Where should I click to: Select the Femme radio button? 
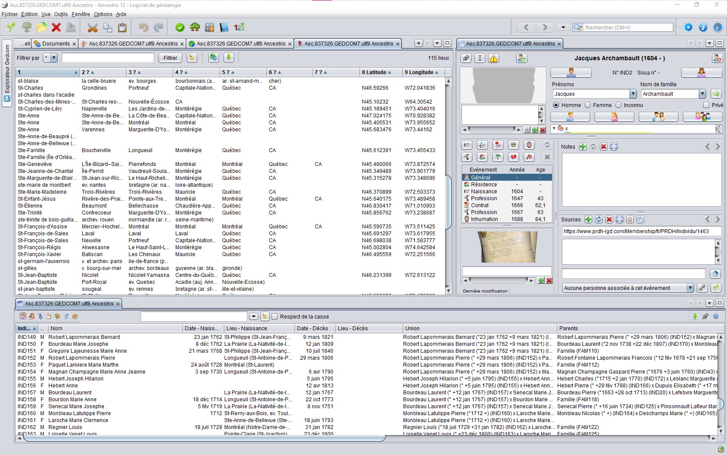click(x=588, y=105)
